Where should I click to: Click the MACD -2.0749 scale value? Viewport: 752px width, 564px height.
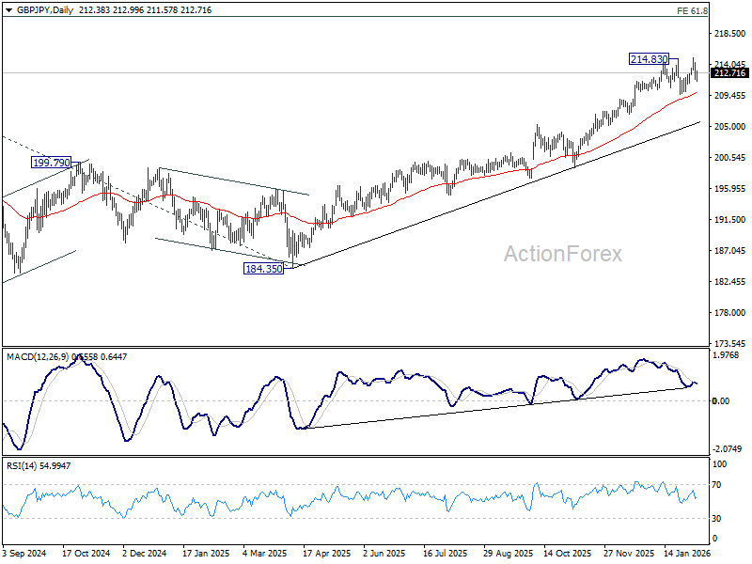[728, 449]
